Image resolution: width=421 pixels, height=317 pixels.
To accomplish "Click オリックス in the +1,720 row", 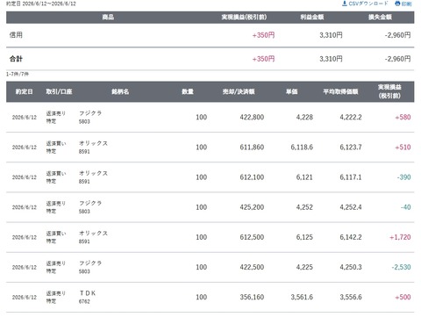I will [x=93, y=234].
